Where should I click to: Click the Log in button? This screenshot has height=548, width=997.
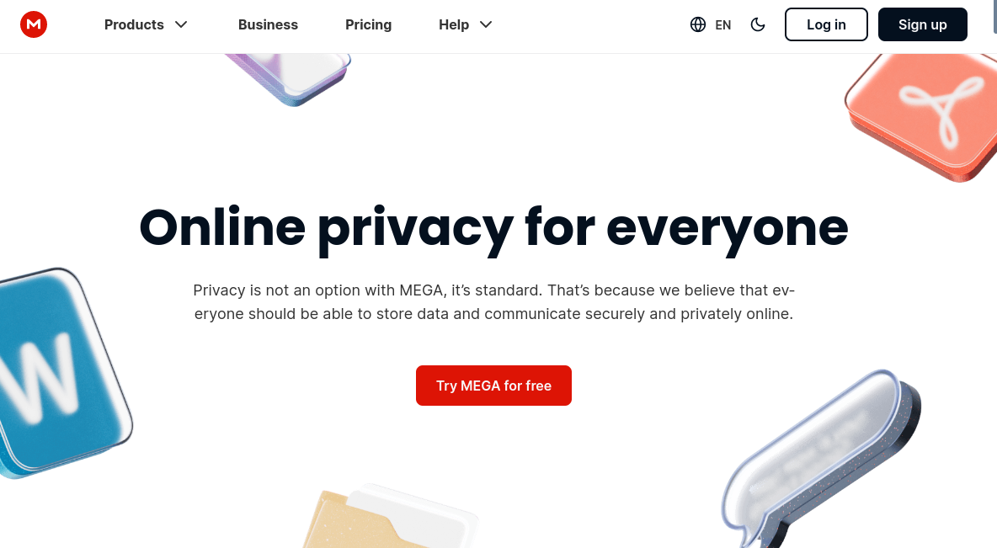click(x=826, y=24)
